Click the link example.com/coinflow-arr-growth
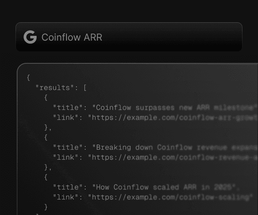258x215 pixels. click(173, 117)
